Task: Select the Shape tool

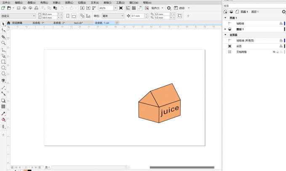Action: [3, 30]
